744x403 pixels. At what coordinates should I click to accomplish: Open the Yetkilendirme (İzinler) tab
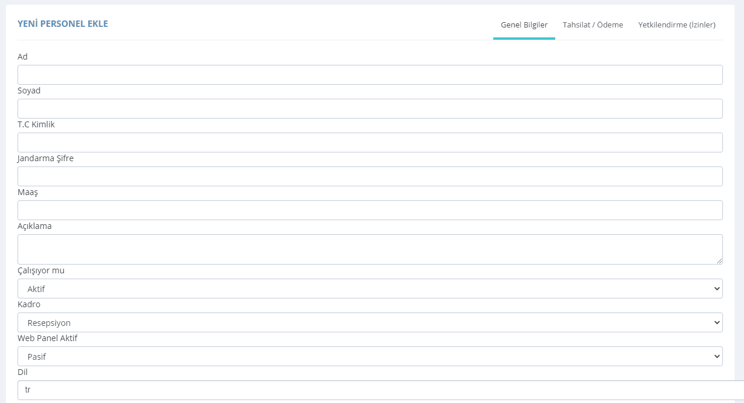point(677,25)
